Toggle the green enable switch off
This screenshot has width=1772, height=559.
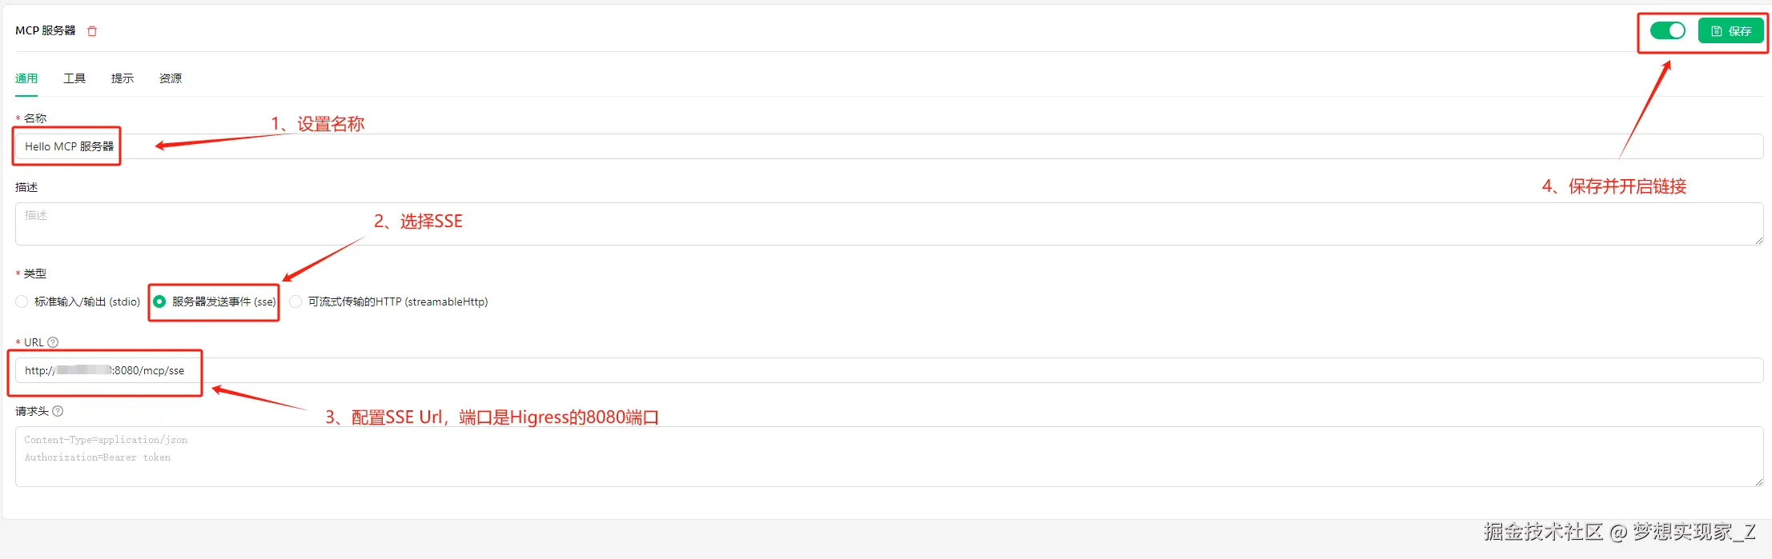tap(1668, 30)
